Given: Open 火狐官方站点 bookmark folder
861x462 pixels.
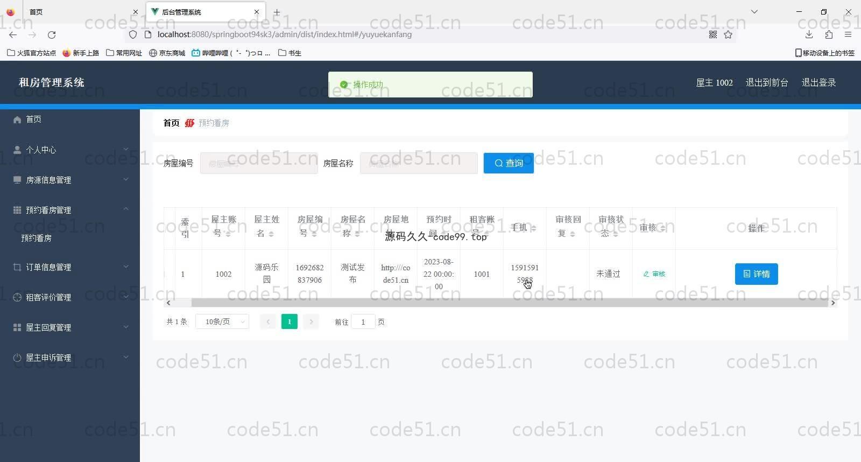Looking at the screenshot, I should tap(31, 53).
